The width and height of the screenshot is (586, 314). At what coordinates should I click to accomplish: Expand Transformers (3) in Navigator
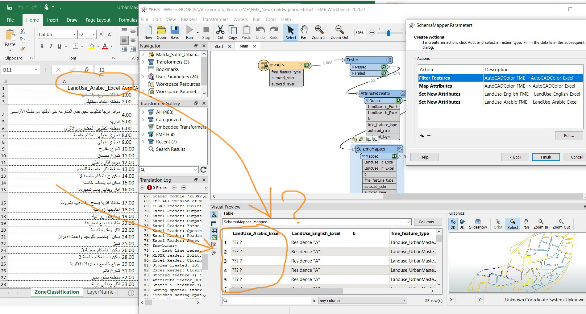click(143, 62)
